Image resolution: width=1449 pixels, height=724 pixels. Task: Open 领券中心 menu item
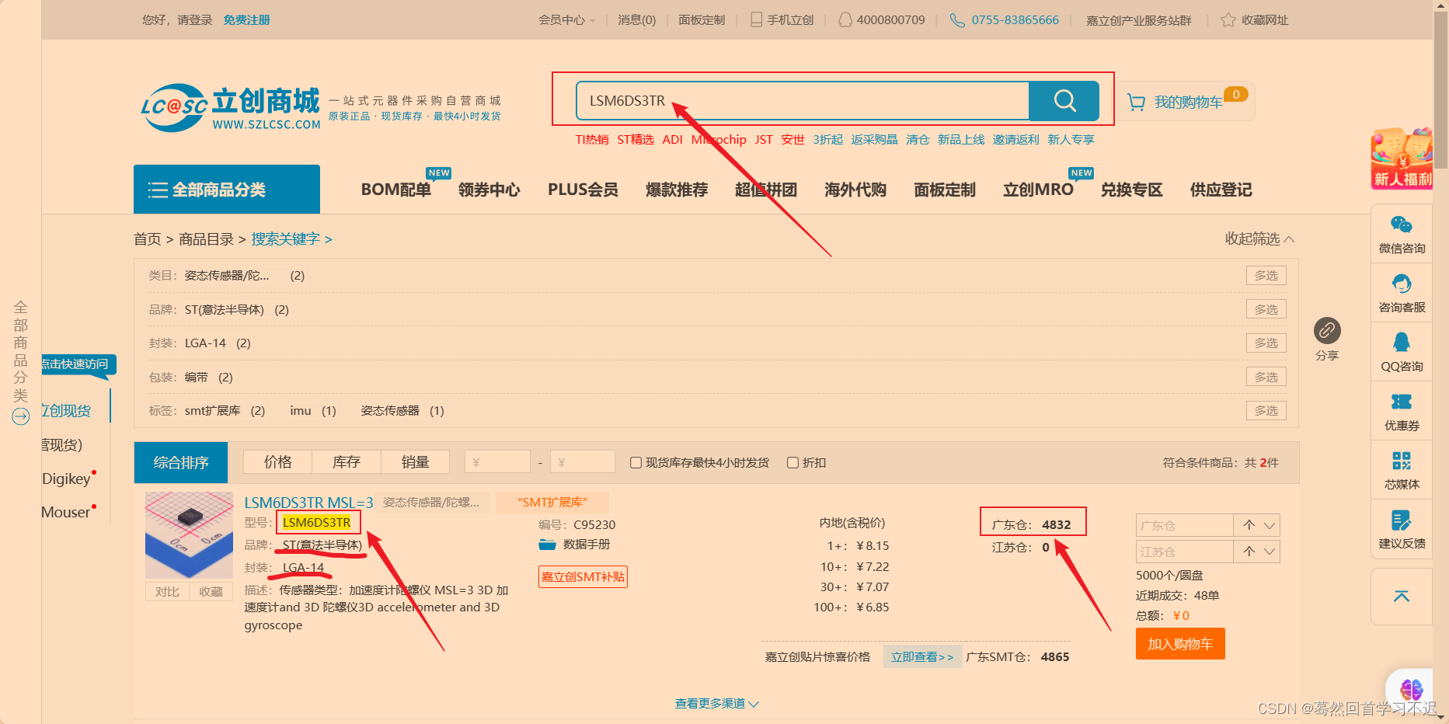[489, 190]
